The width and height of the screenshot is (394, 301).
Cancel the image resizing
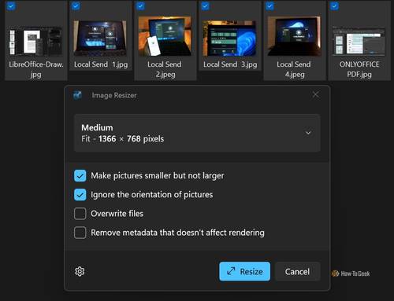pos(297,271)
